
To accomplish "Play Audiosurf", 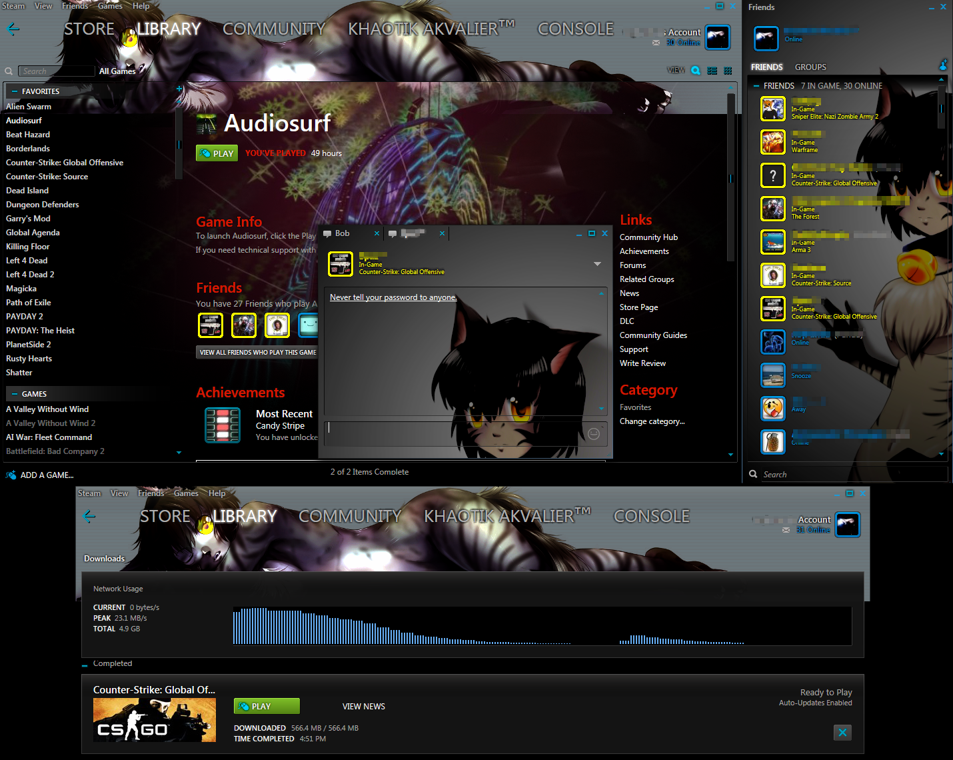I will coord(217,153).
